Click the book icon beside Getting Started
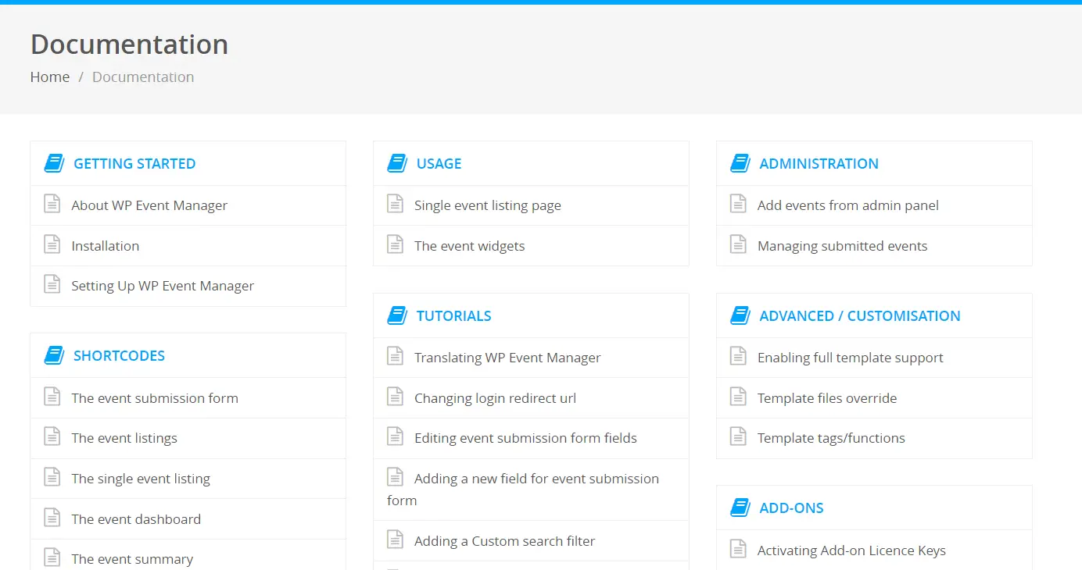The width and height of the screenshot is (1082, 570). pos(54,163)
